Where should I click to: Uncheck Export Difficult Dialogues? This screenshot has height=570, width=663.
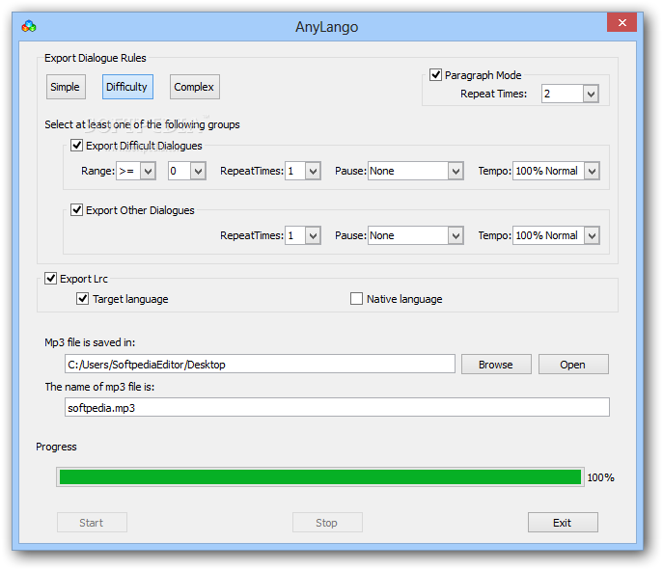[x=76, y=146]
